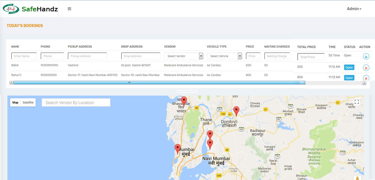
Task: Click the Open status button at 11:13 AM
Action: (x=349, y=78)
